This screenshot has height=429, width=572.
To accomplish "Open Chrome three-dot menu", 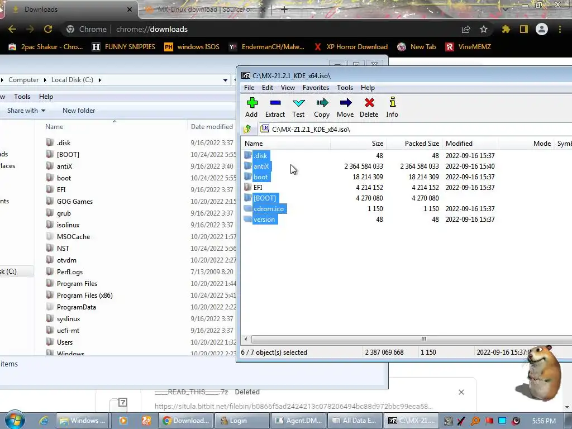I will click(560, 29).
